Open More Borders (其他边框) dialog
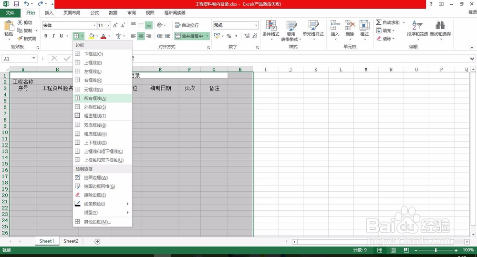 pyautogui.click(x=103, y=222)
